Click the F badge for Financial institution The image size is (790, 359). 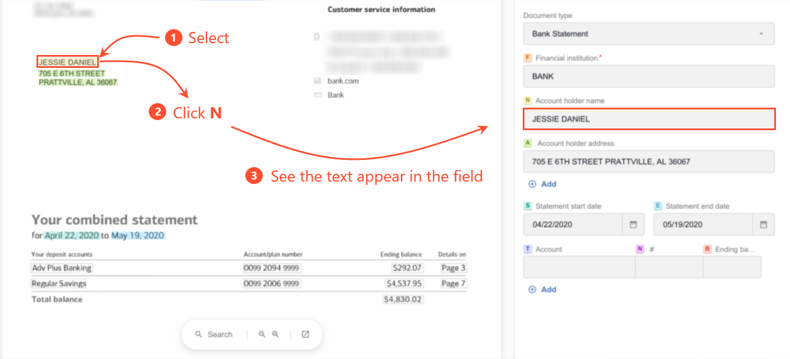[x=527, y=58]
